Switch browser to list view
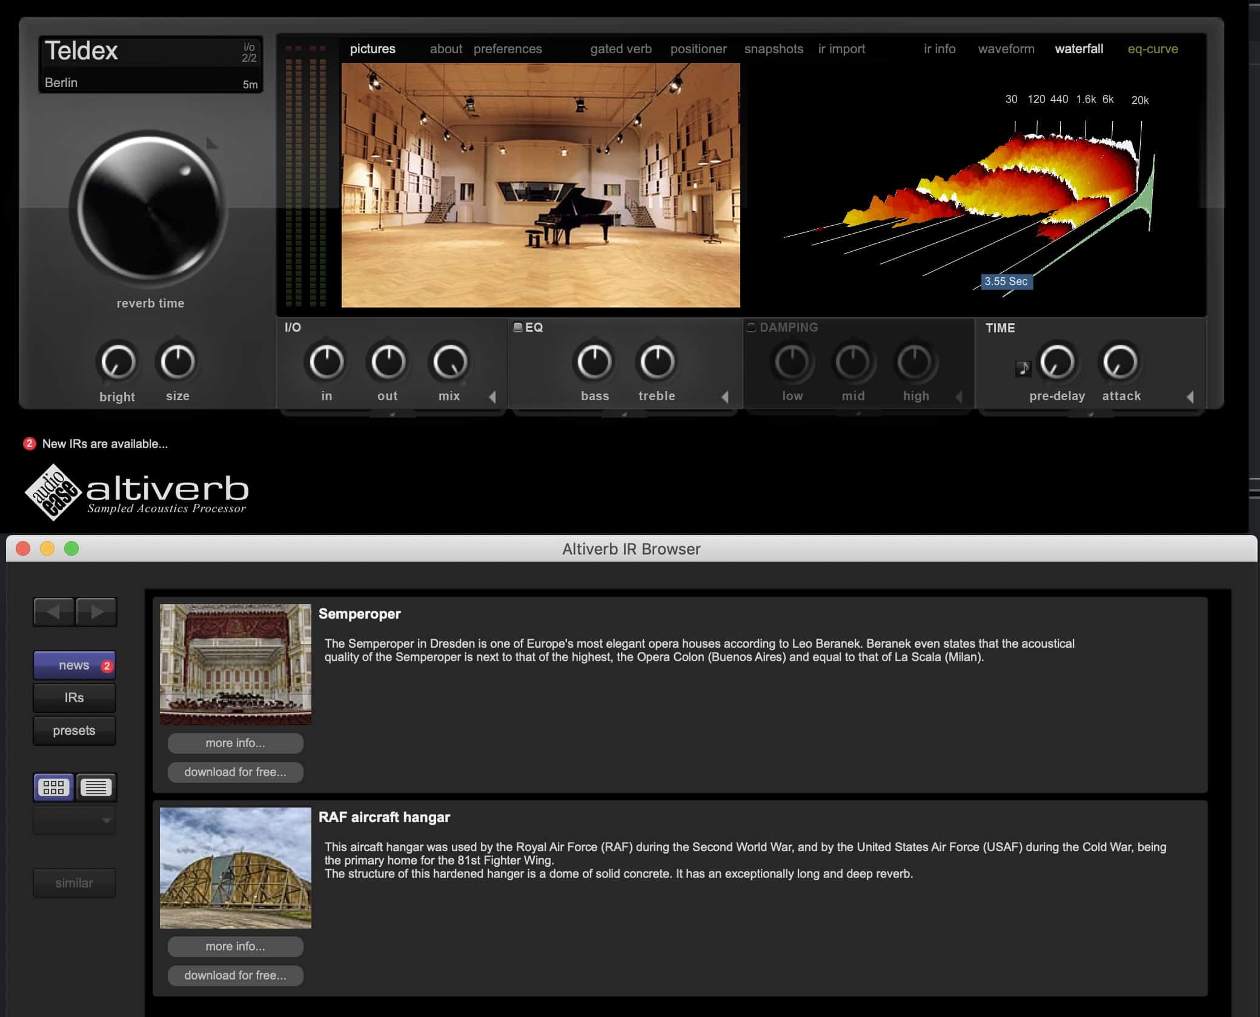The height and width of the screenshot is (1017, 1260). tap(96, 787)
